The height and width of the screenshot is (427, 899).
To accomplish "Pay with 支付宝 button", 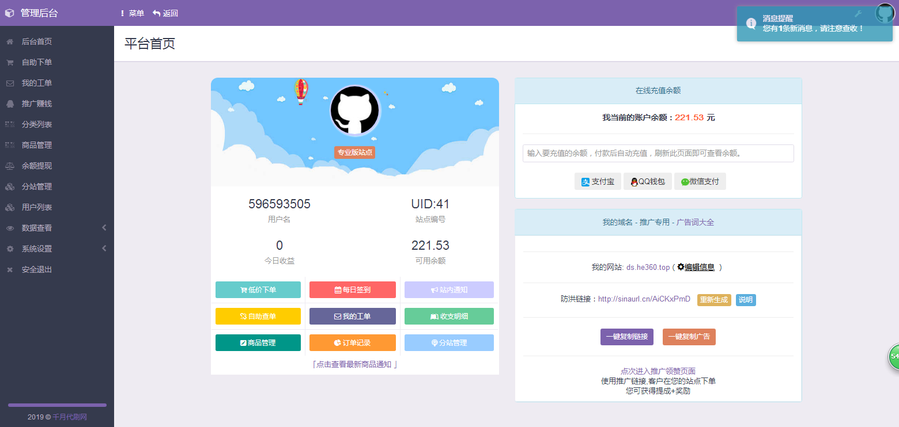I will click(598, 181).
